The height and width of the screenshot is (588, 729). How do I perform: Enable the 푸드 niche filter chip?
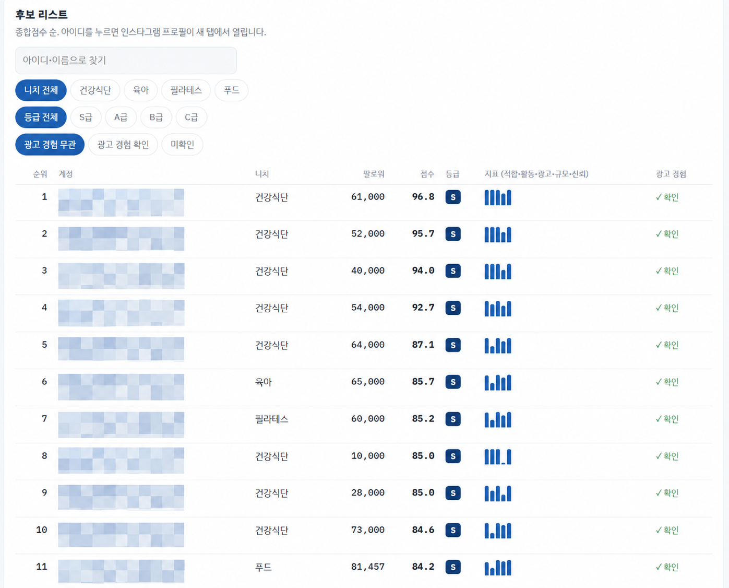coord(231,90)
